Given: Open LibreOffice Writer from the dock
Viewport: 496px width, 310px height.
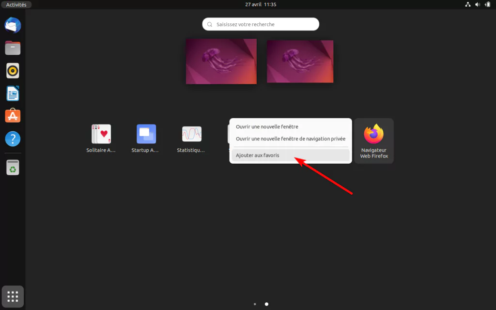Looking at the screenshot, I should pyautogui.click(x=13, y=93).
